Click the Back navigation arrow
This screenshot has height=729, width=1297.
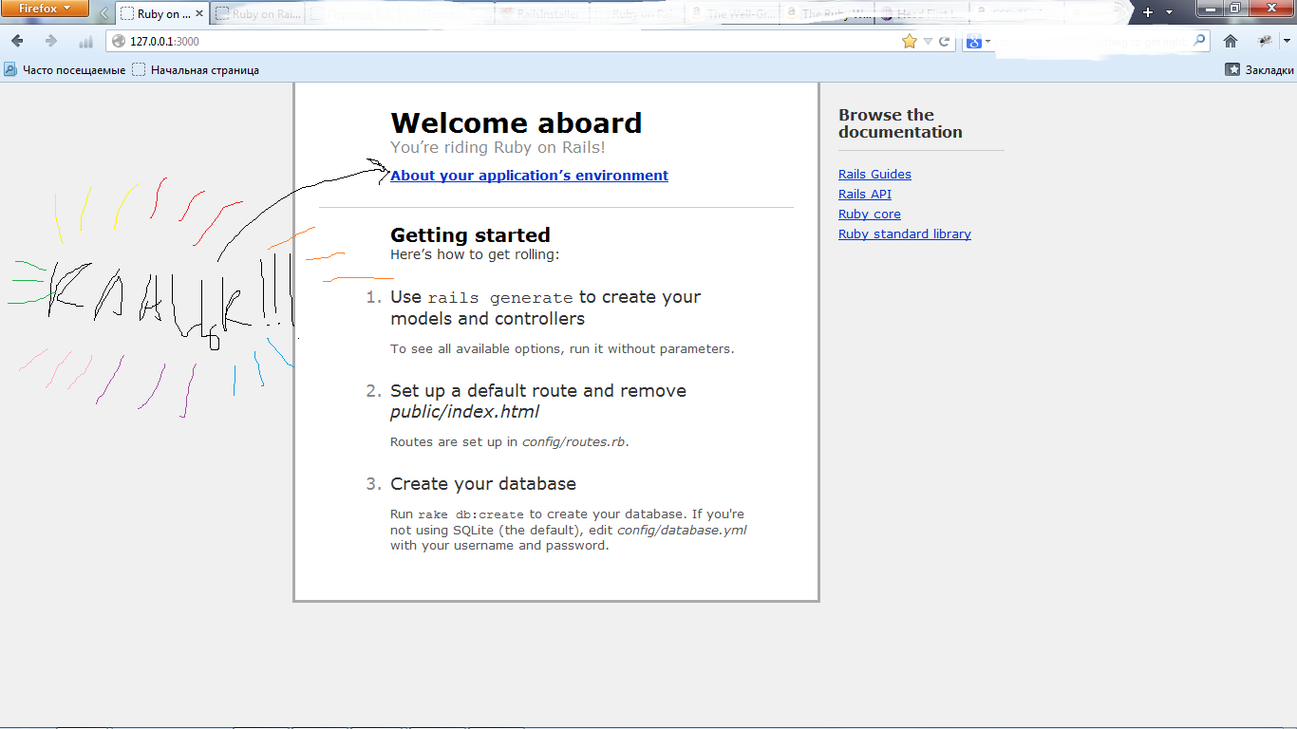click(17, 41)
